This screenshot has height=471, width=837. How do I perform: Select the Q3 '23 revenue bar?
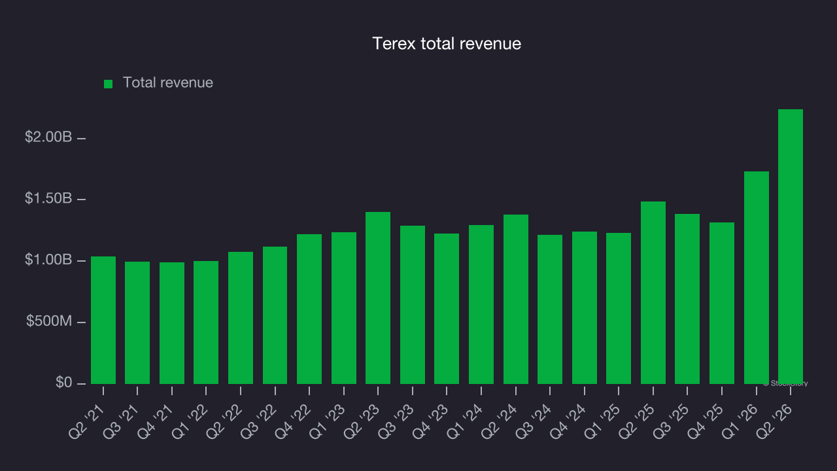tap(413, 305)
